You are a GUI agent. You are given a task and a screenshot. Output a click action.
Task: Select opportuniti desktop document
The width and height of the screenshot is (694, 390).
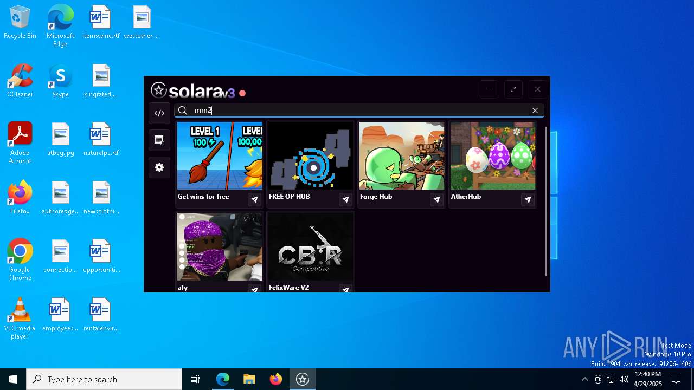coord(101,257)
